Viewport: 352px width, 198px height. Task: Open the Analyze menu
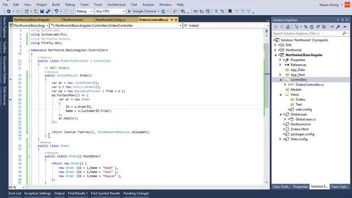coord(148,4)
